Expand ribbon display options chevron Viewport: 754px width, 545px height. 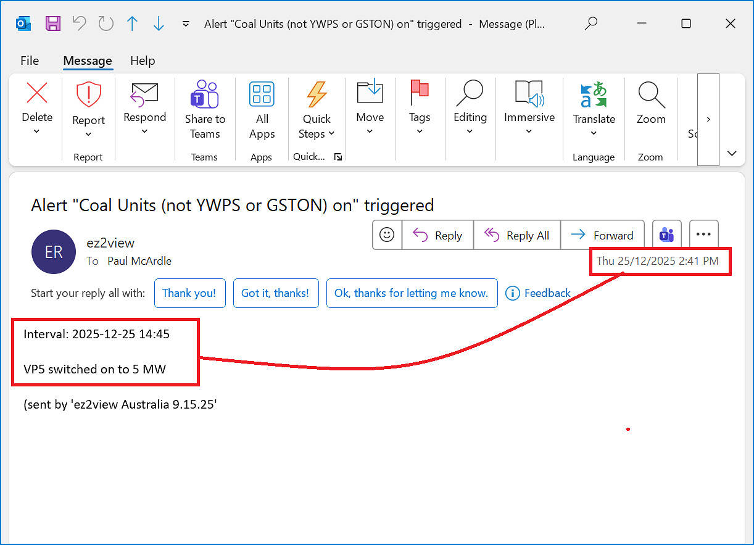732,153
